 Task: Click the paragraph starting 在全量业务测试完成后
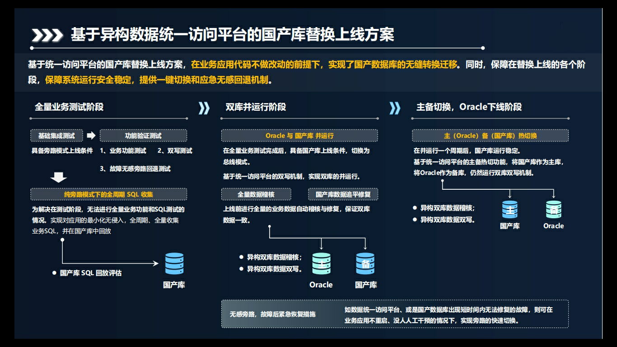coord(296,156)
